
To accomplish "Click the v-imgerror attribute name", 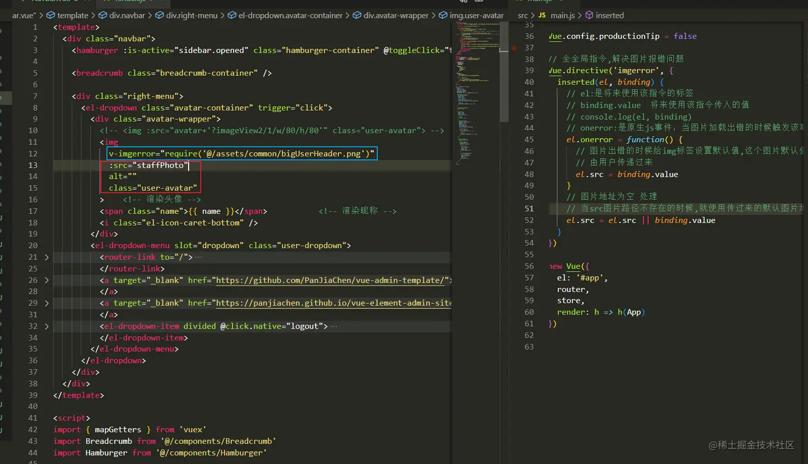I will point(132,154).
